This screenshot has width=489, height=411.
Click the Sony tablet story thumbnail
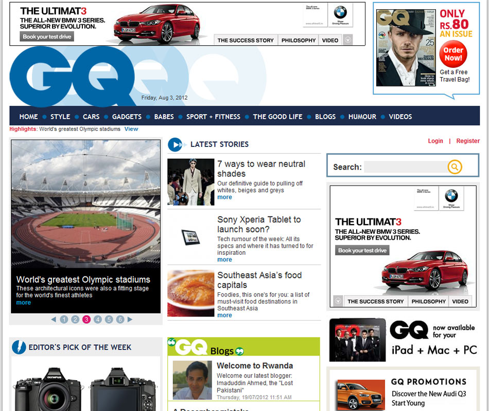click(x=191, y=237)
